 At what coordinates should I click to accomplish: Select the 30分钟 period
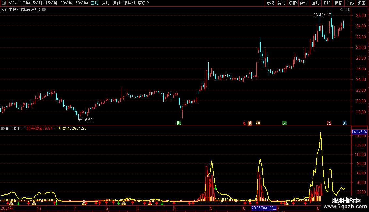[67, 3]
